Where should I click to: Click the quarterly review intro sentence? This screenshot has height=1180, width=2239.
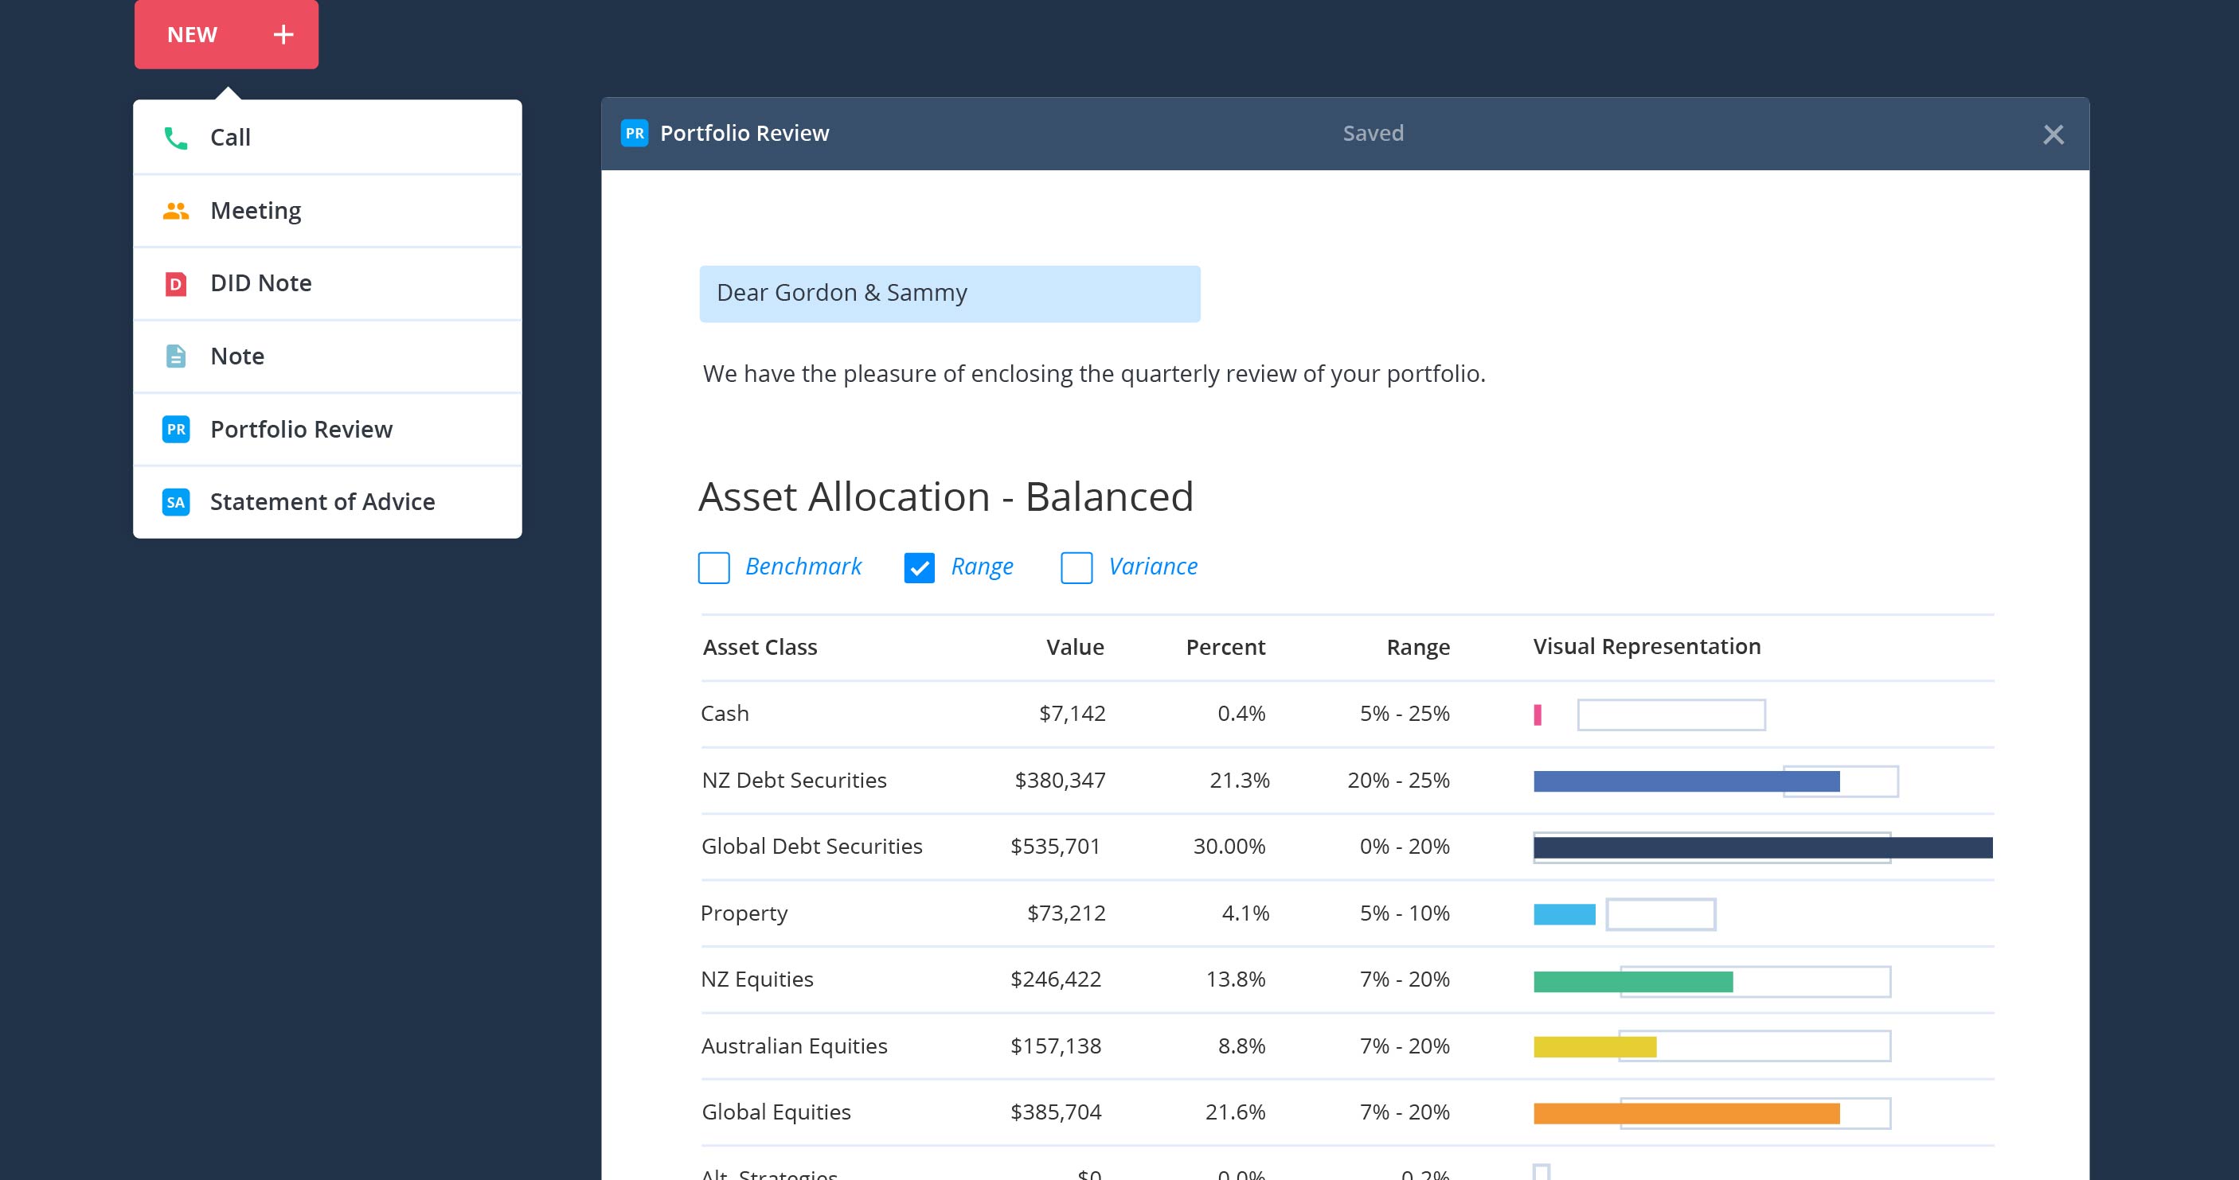pos(1094,374)
